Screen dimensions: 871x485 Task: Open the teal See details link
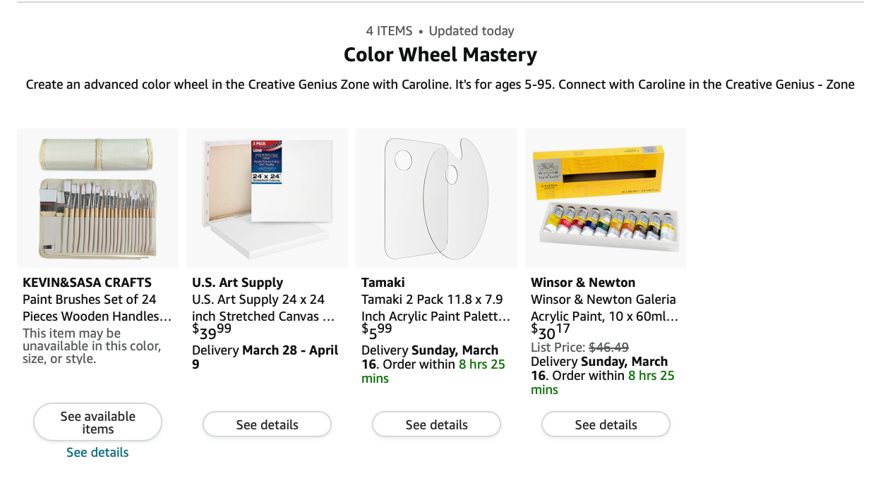(x=97, y=453)
